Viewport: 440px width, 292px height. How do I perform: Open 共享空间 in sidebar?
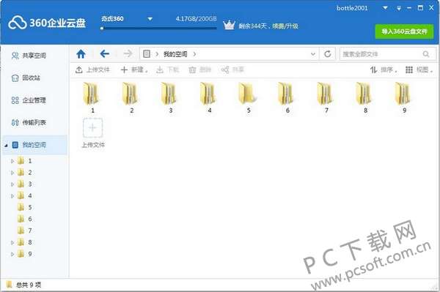coord(29,56)
